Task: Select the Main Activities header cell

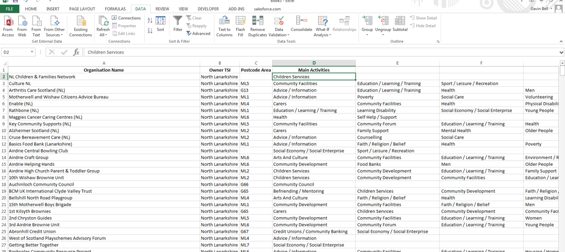Action: (314, 70)
